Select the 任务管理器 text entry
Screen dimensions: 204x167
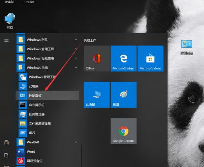coord(37,114)
